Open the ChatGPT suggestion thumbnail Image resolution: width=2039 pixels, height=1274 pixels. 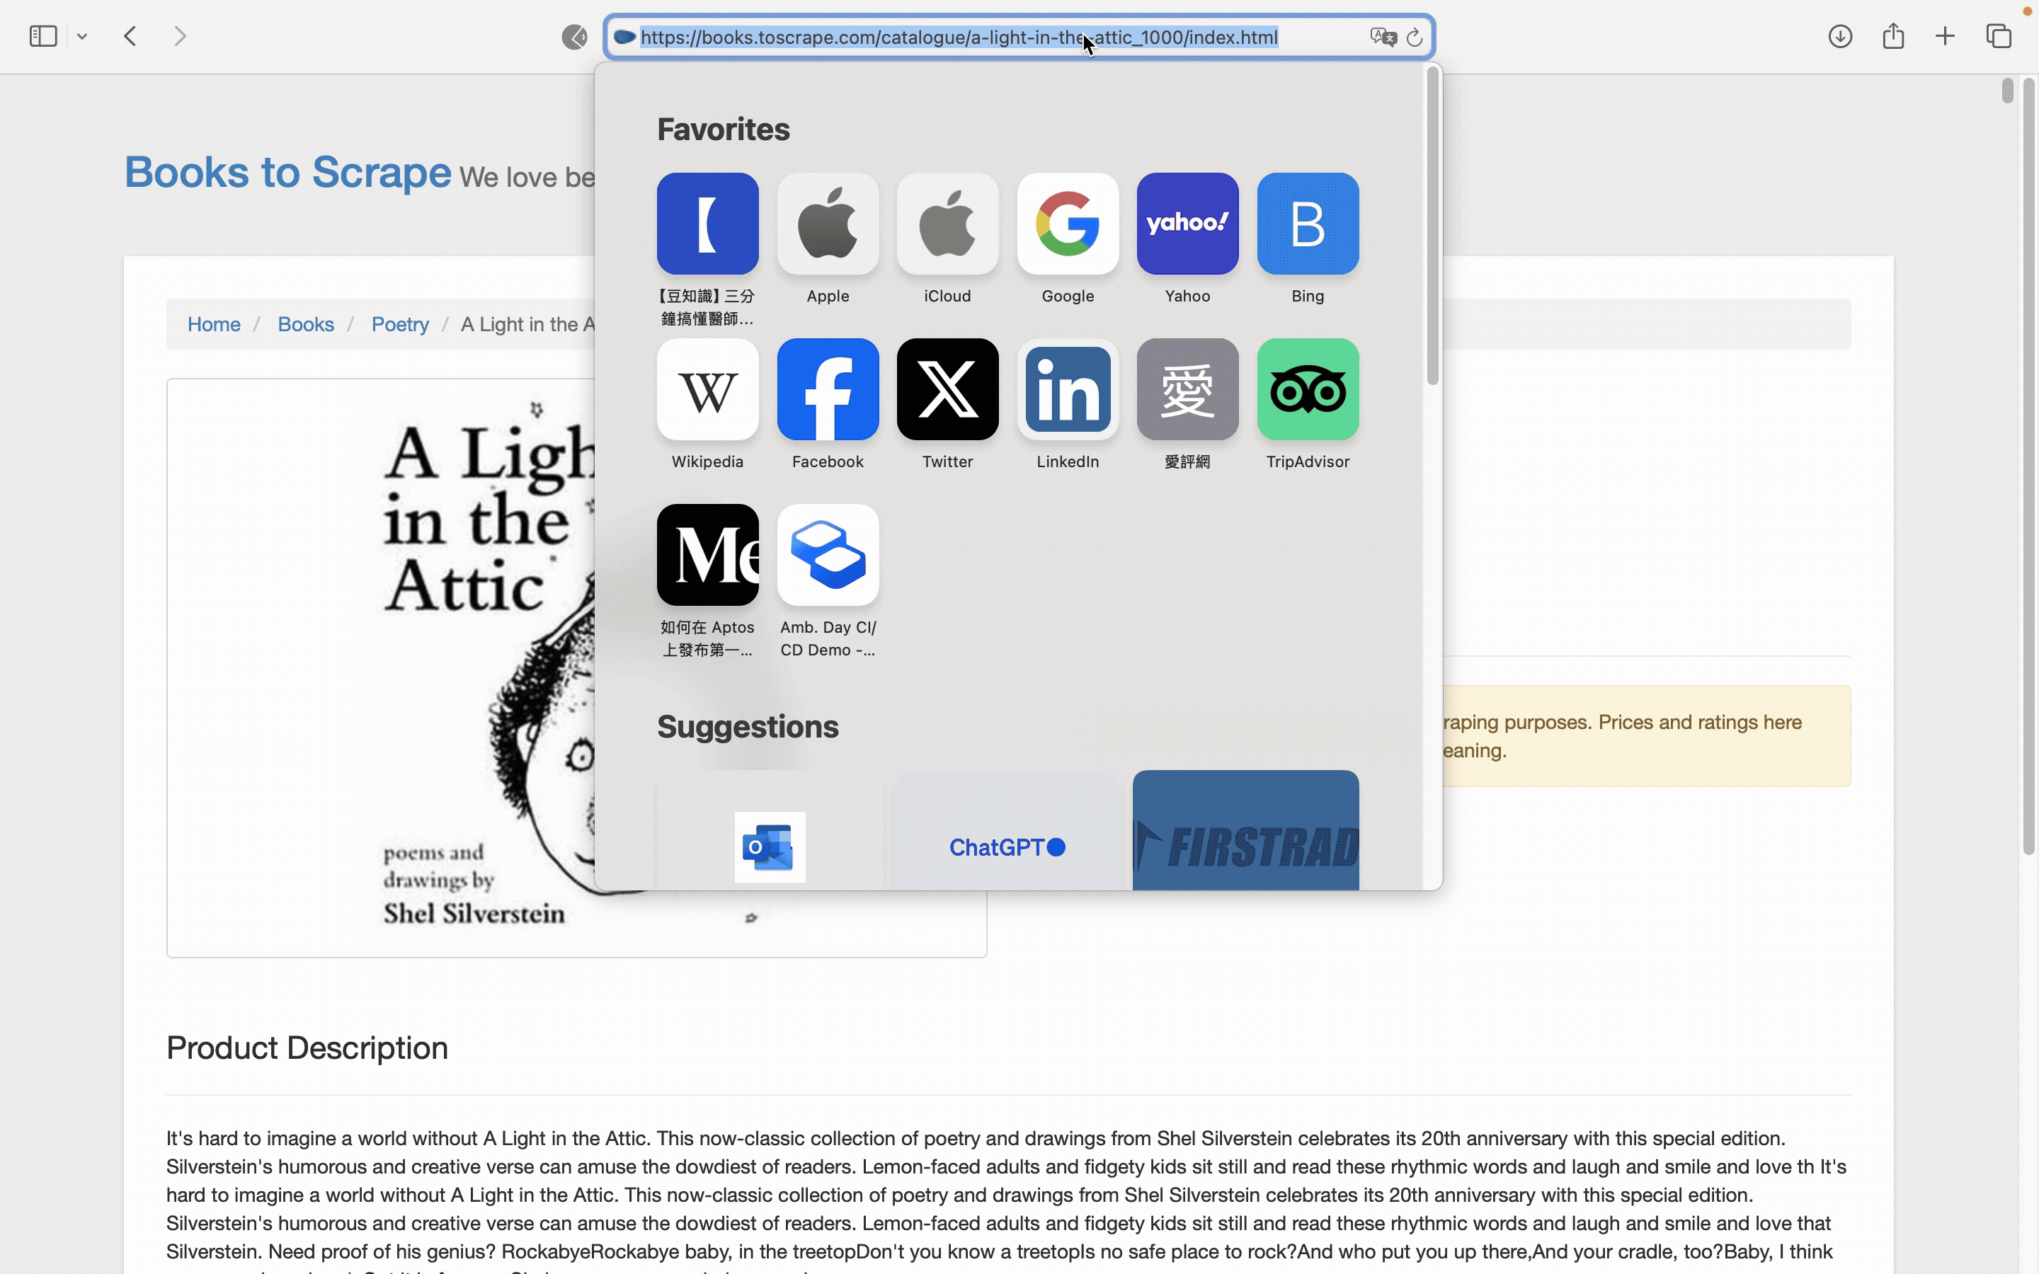[x=1007, y=830]
